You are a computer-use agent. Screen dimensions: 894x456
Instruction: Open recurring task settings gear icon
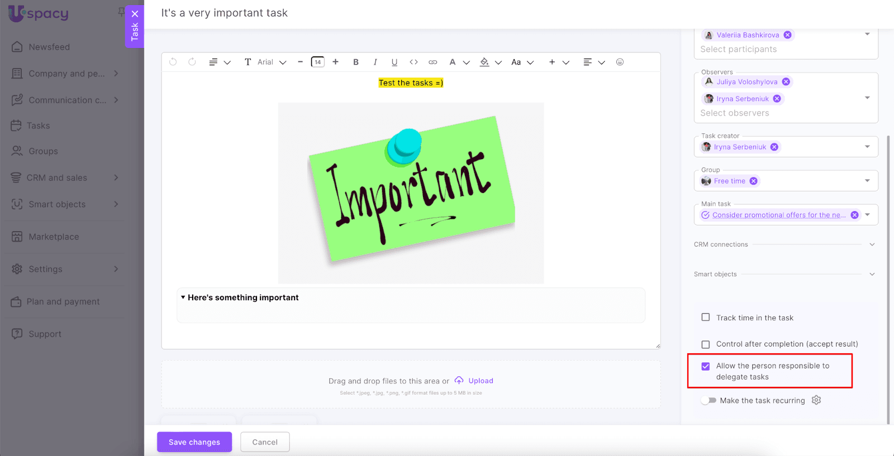(816, 400)
